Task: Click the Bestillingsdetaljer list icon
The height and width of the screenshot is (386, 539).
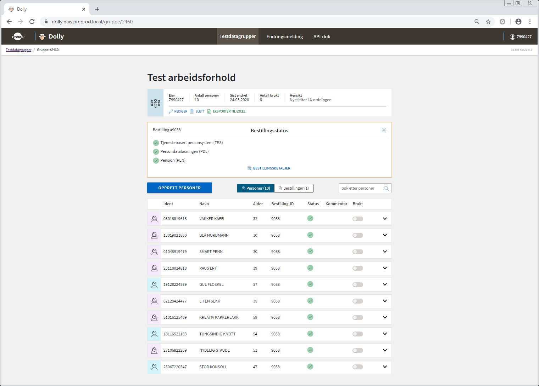Action: (249, 168)
